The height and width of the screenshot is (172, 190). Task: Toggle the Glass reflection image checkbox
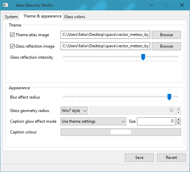tap(12, 46)
